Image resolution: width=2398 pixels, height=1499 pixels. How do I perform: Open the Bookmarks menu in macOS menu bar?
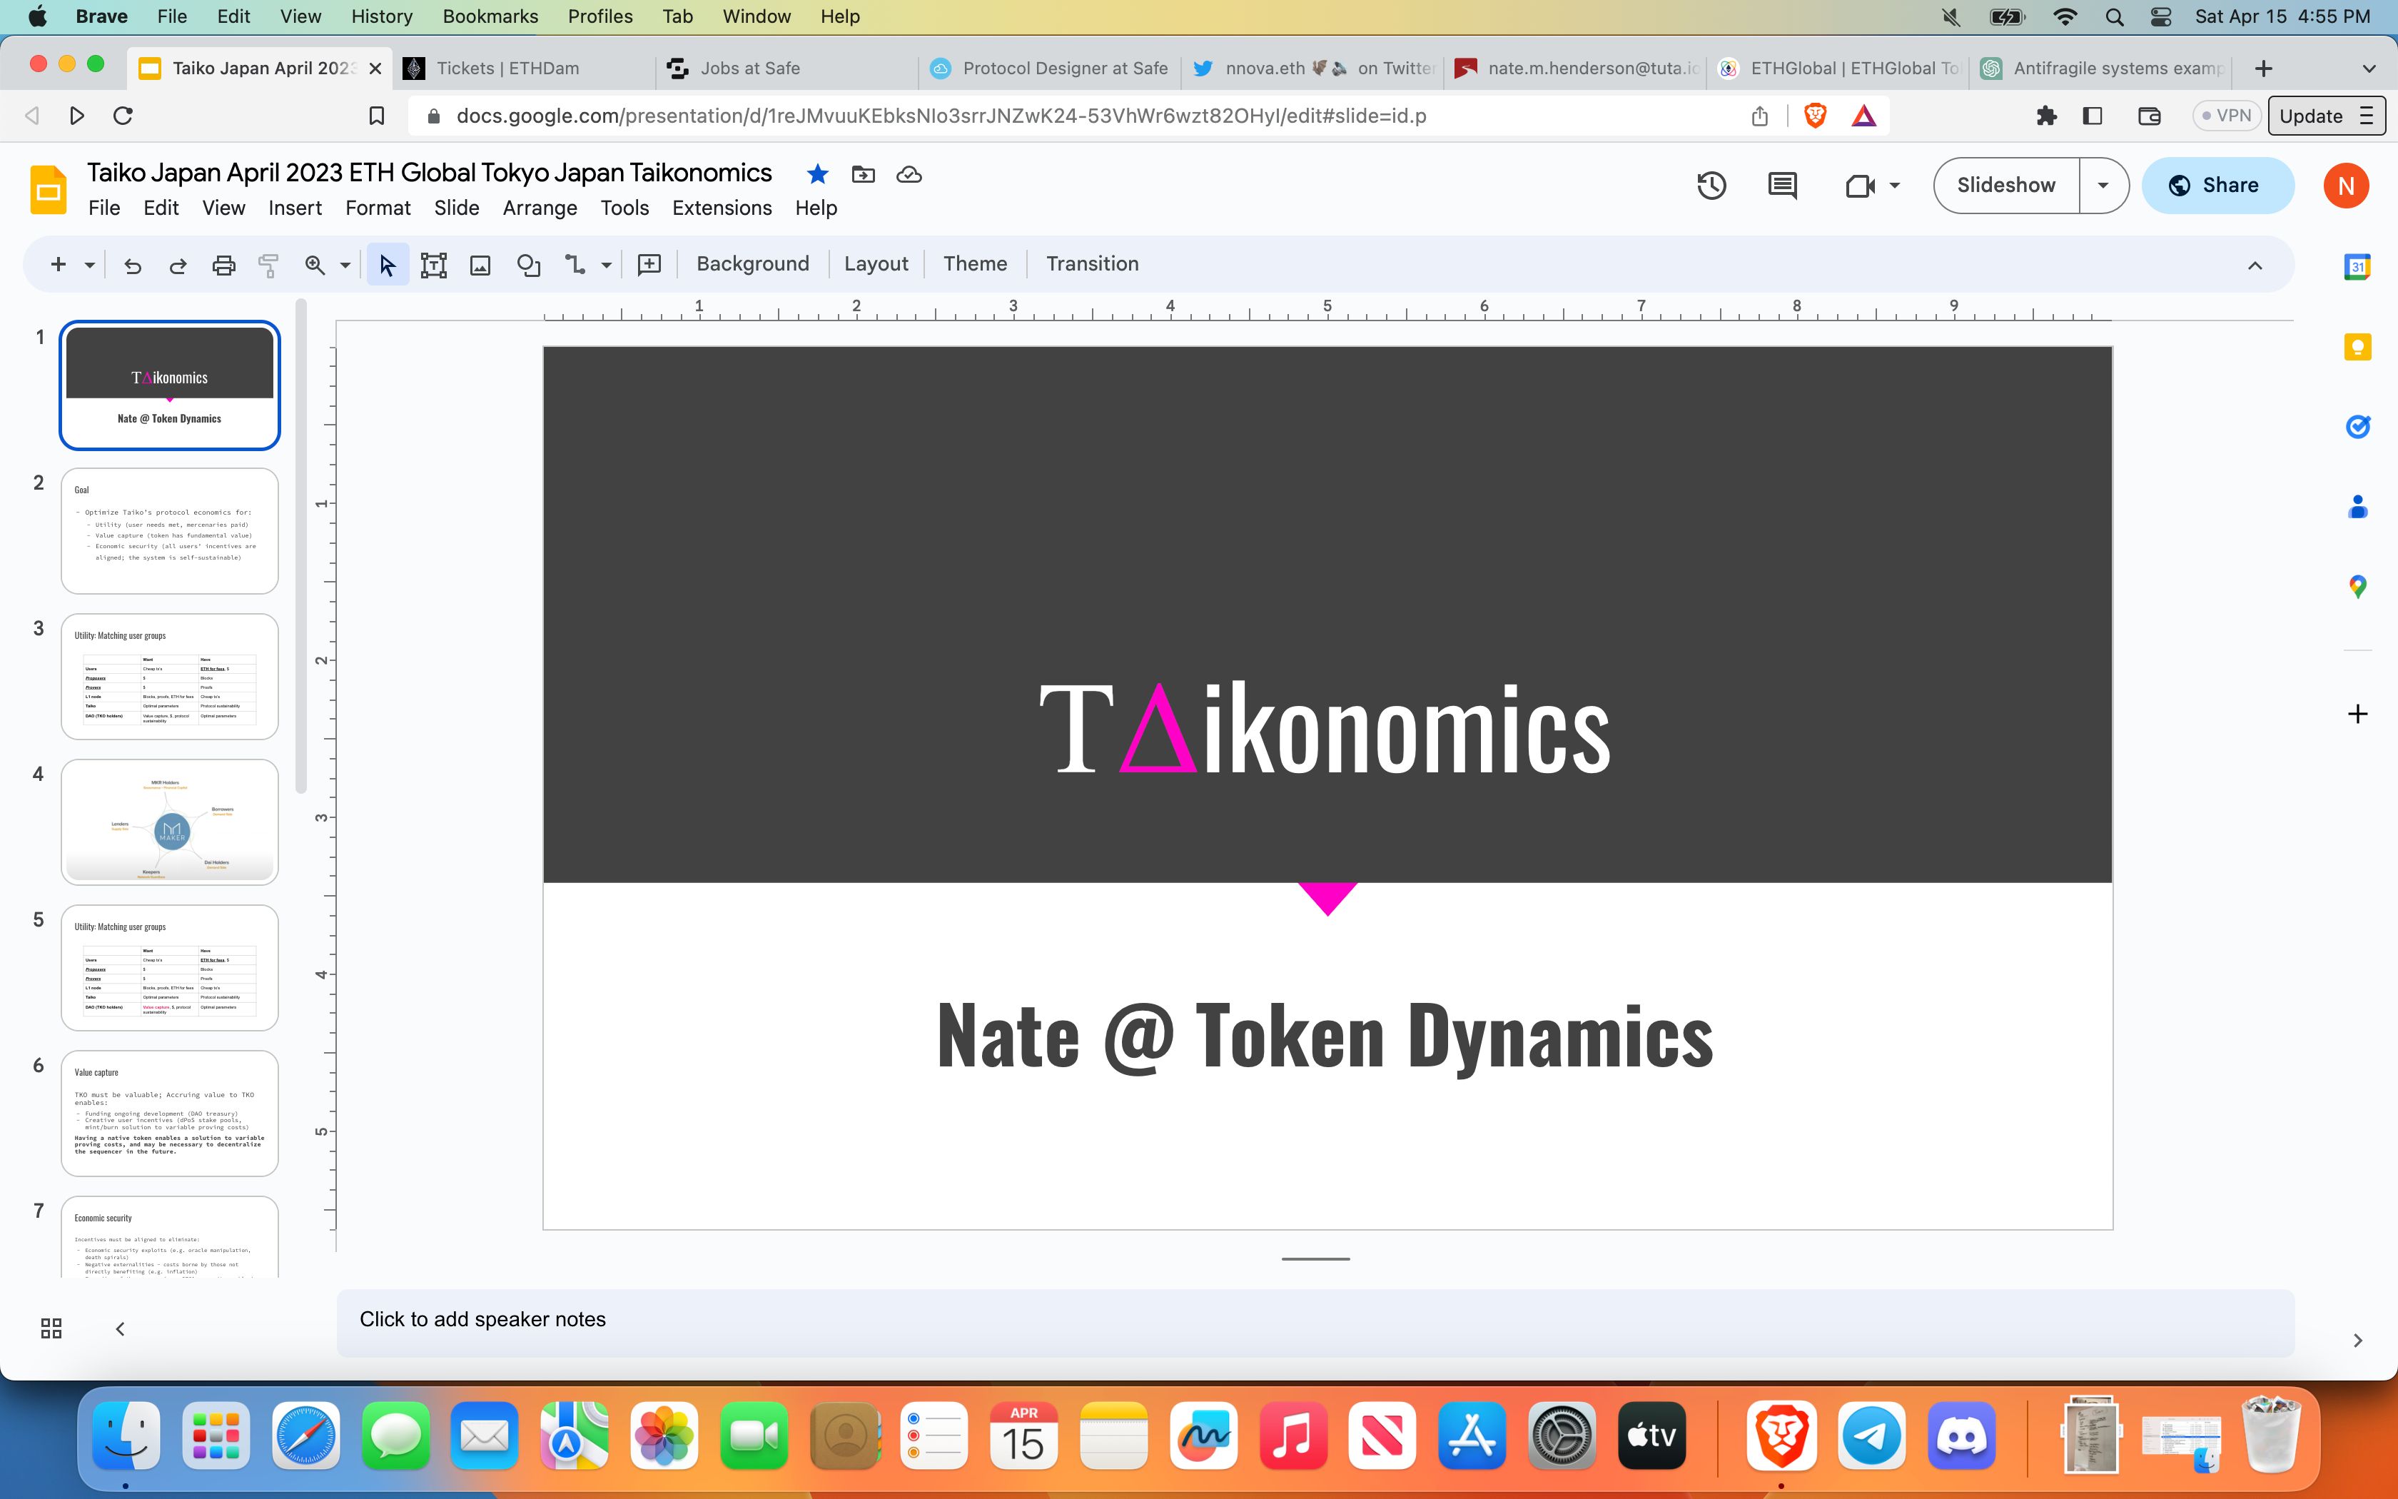pos(490,17)
